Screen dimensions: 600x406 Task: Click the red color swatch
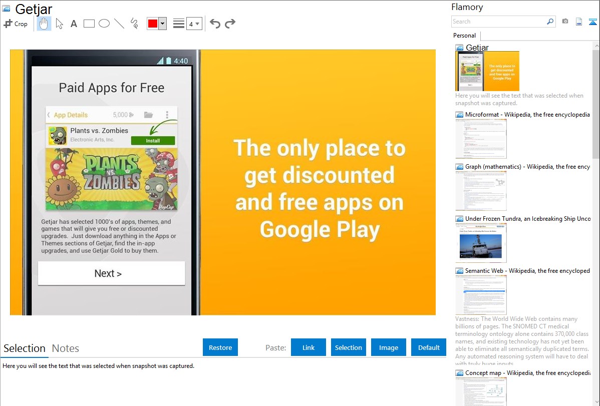click(152, 24)
